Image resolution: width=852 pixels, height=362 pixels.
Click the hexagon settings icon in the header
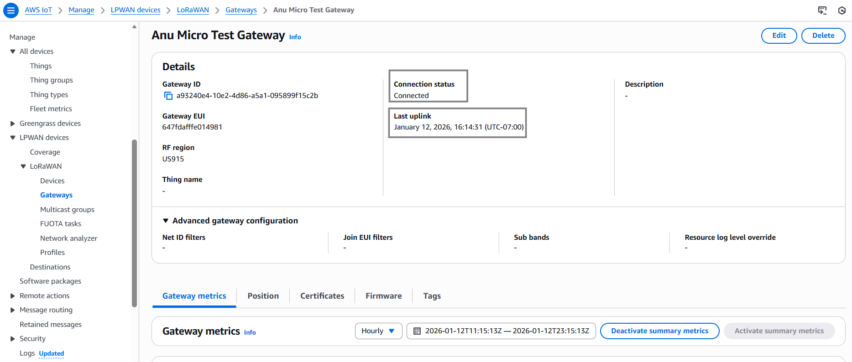click(x=842, y=10)
